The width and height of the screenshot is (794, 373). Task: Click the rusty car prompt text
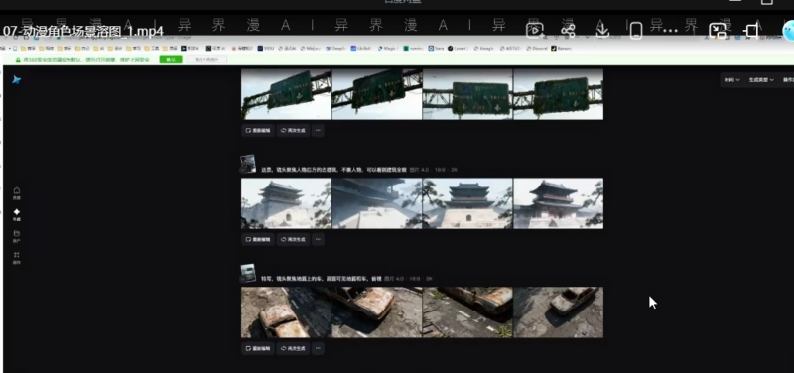coord(321,279)
